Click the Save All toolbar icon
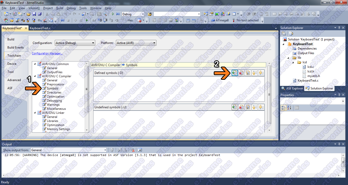 tap(40, 14)
